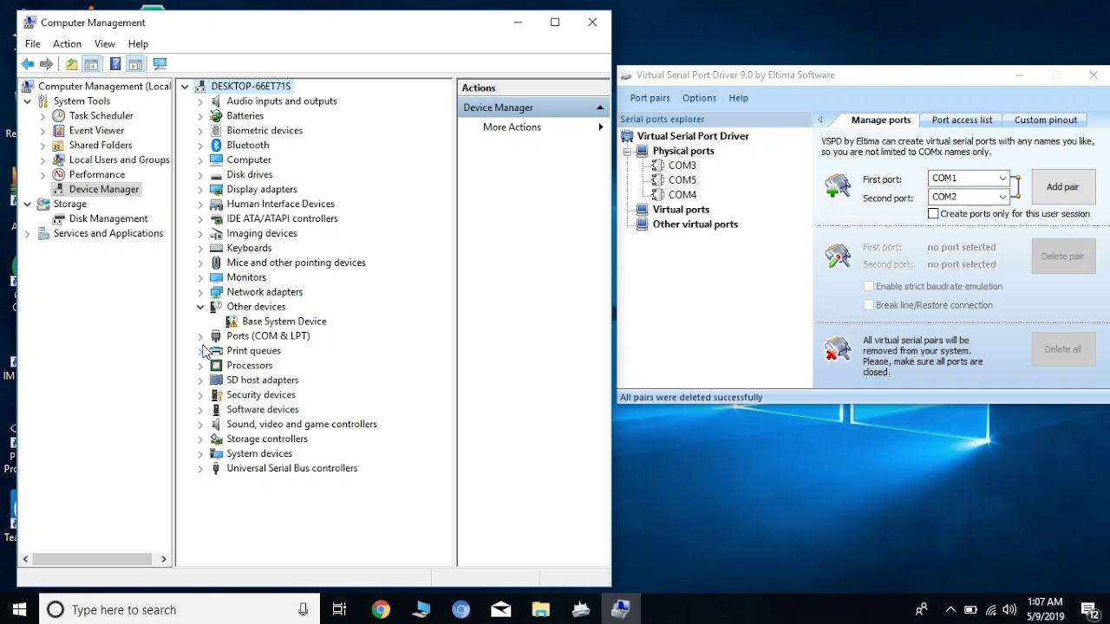Click the tab scroll left arrow in VSPD
Screen dimensions: 1110x624
[820, 120]
